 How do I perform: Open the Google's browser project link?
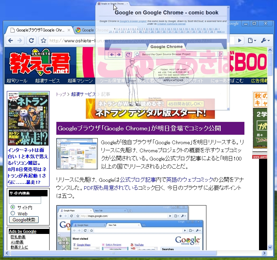[133, 21]
